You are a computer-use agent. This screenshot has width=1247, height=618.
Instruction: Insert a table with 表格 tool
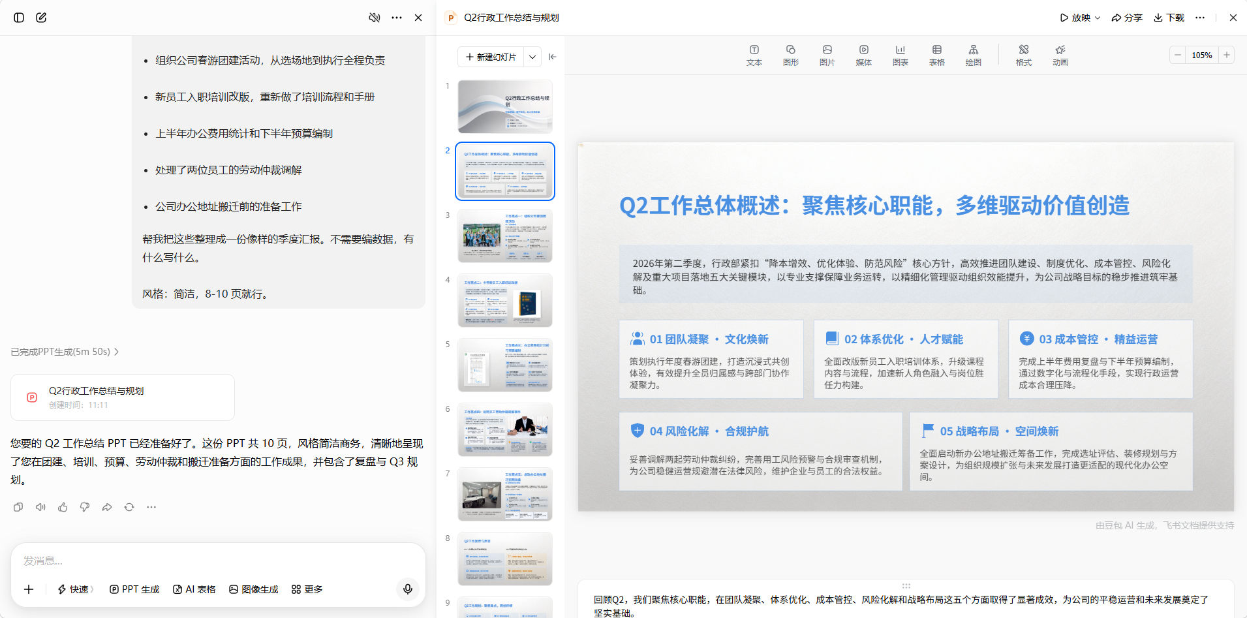[937, 55]
